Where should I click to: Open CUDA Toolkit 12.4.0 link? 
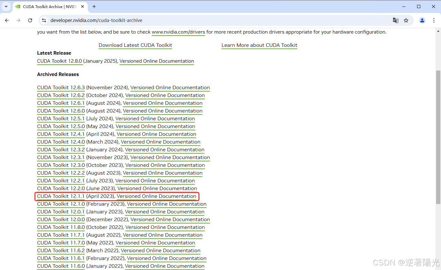pos(61,142)
